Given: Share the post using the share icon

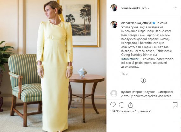Looking at the screenshot, I should [x=131, y=105].
